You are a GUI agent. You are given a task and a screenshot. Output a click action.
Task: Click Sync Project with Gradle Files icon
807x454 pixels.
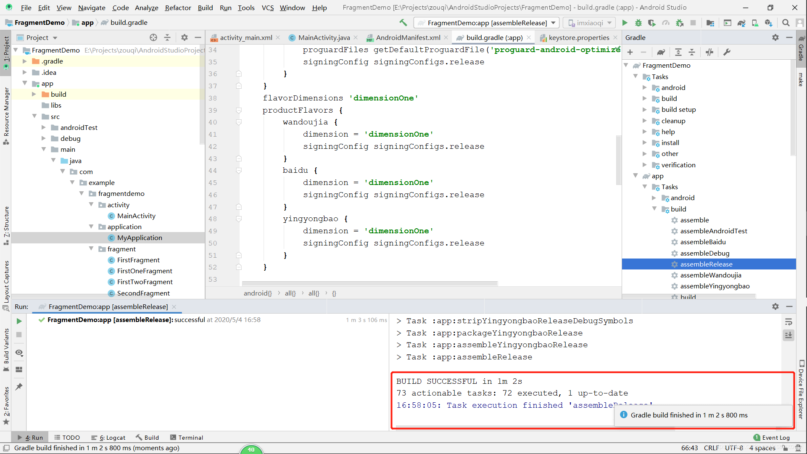[741, 23]
